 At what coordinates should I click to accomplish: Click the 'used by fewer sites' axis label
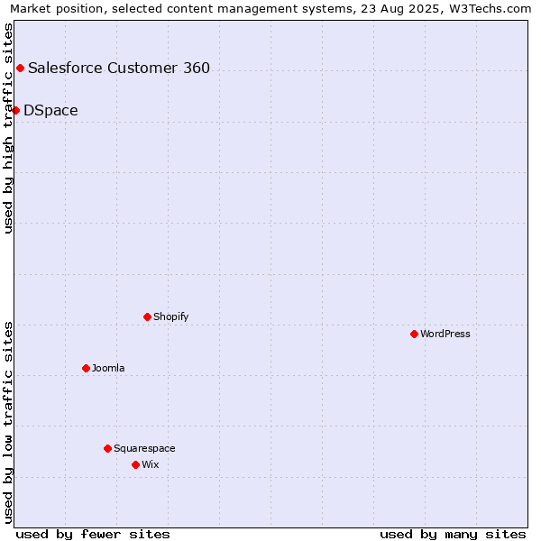93,535
